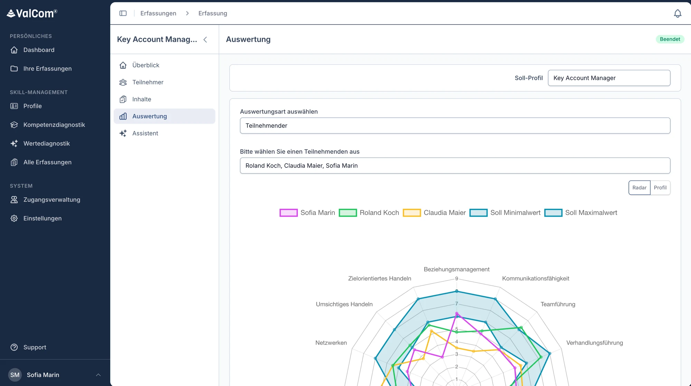The height and width of the screenshot is (386, 691).
Task: Open notifications bell
Action: 678,13
